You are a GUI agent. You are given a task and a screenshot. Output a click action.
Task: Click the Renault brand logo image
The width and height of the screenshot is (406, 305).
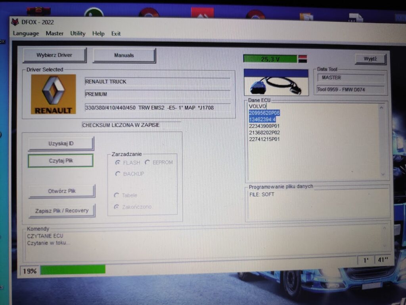(x=54, y=94)
